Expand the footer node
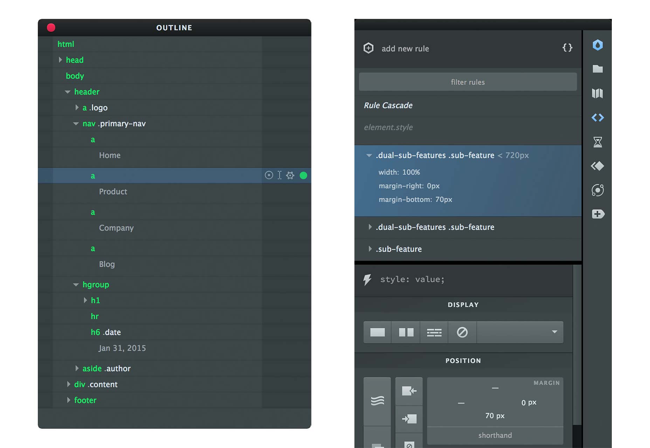This screenshot has width=650, height=448. coord(68,400)
